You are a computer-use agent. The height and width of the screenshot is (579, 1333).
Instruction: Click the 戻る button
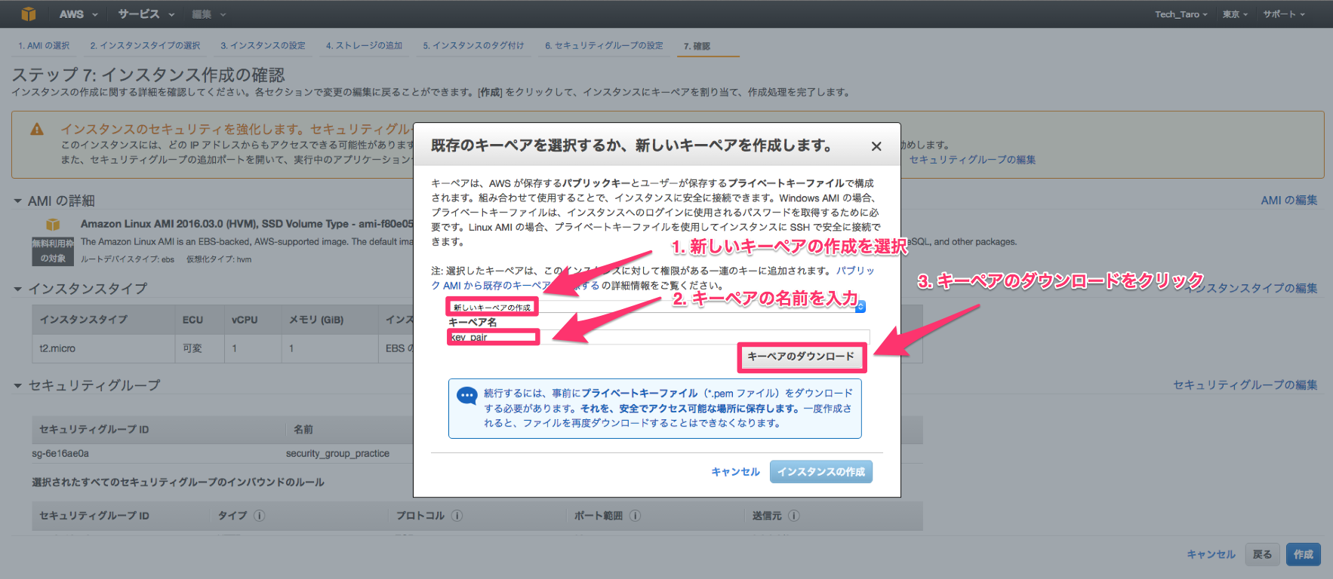(1262, 554)
